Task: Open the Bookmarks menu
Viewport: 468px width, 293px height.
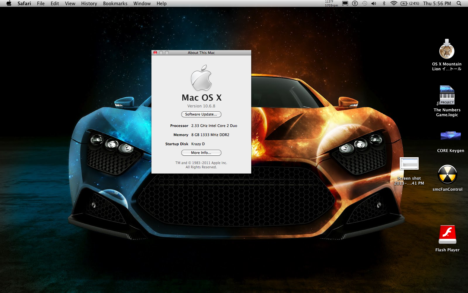Action: click(115, 4)
